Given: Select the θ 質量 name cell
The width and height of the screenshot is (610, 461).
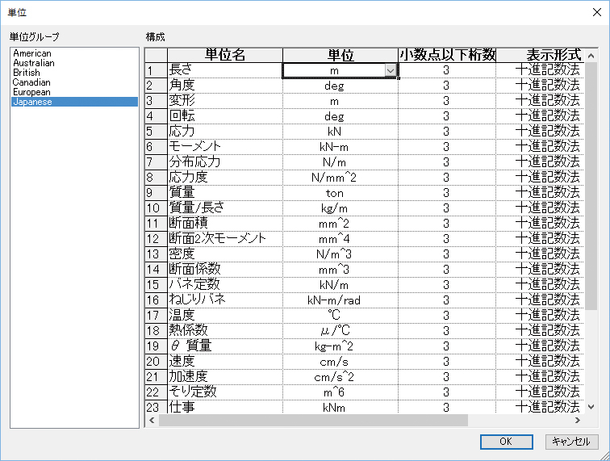Looking at the screenshot, I should tap(225, 346).
